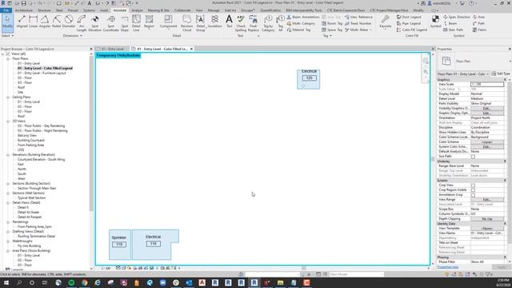Select the Sprinkler 119 room in view
This screenshot has width=512, height=288.
119,245
